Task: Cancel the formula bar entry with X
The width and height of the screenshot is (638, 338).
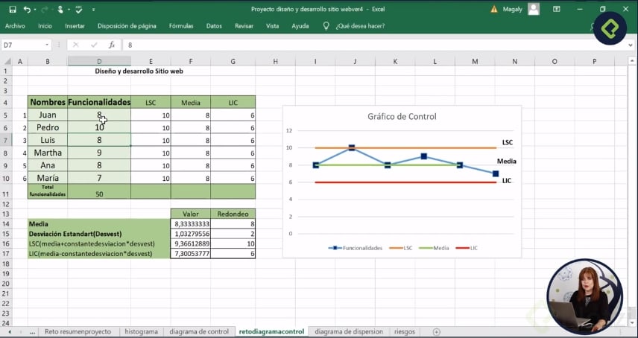Action: click(x=76, y=45)
